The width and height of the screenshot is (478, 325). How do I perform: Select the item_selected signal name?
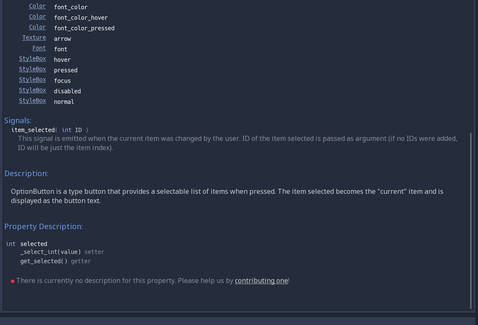(32, 130)
